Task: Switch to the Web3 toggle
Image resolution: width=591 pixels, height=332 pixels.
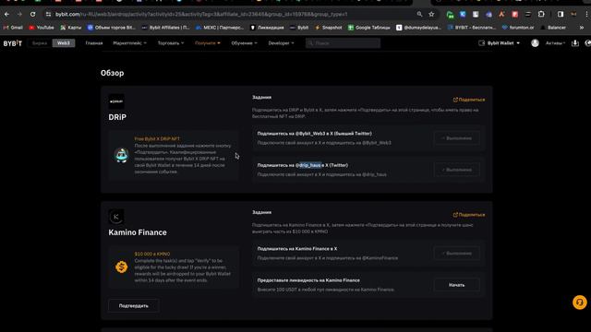Action: click(64, 43)
